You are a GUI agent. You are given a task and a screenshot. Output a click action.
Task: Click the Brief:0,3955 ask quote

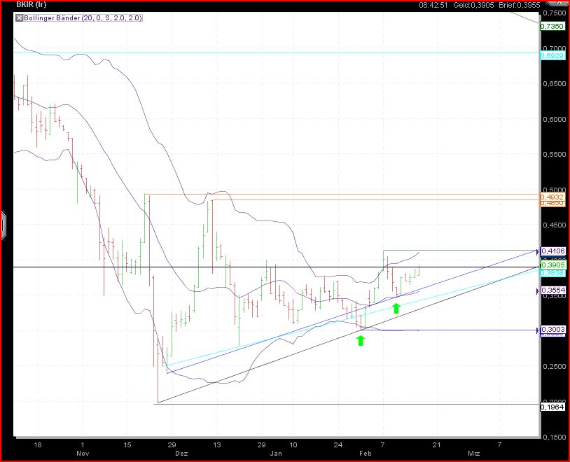pyautogui.click(x=520, y=5)
